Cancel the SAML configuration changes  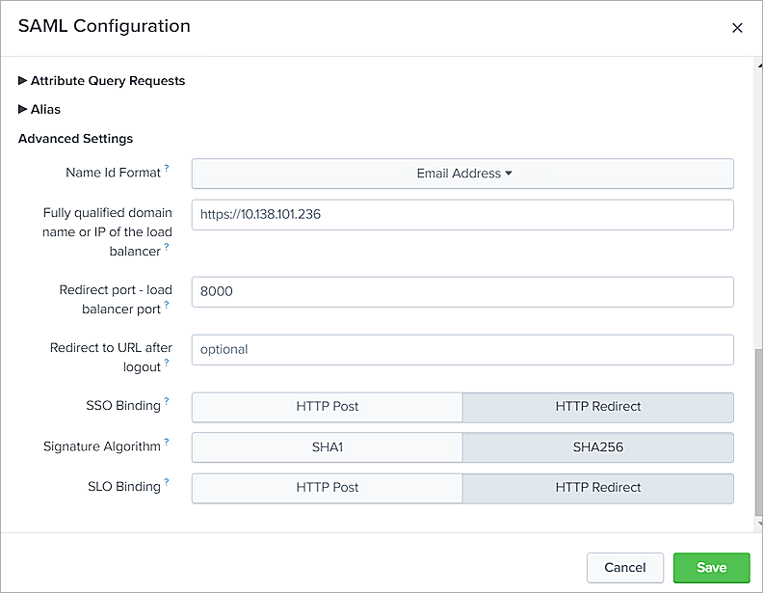point(624,568)
